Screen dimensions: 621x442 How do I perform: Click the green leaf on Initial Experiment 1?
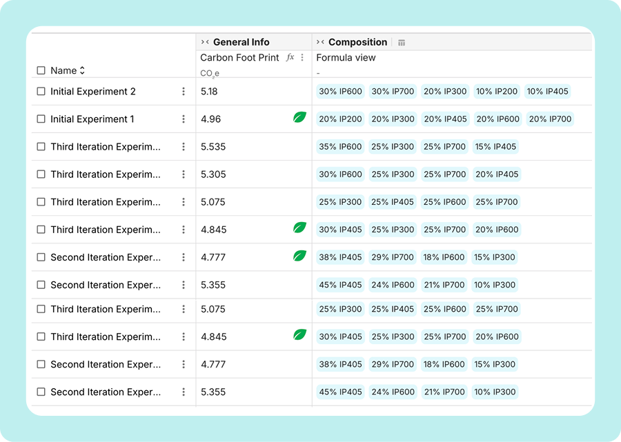300,117
